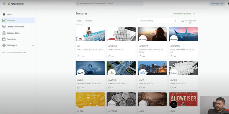Clear the Buscar emisora field with X
The width and height of the screenshot is (229, 114).
click(x=175, y=21)
